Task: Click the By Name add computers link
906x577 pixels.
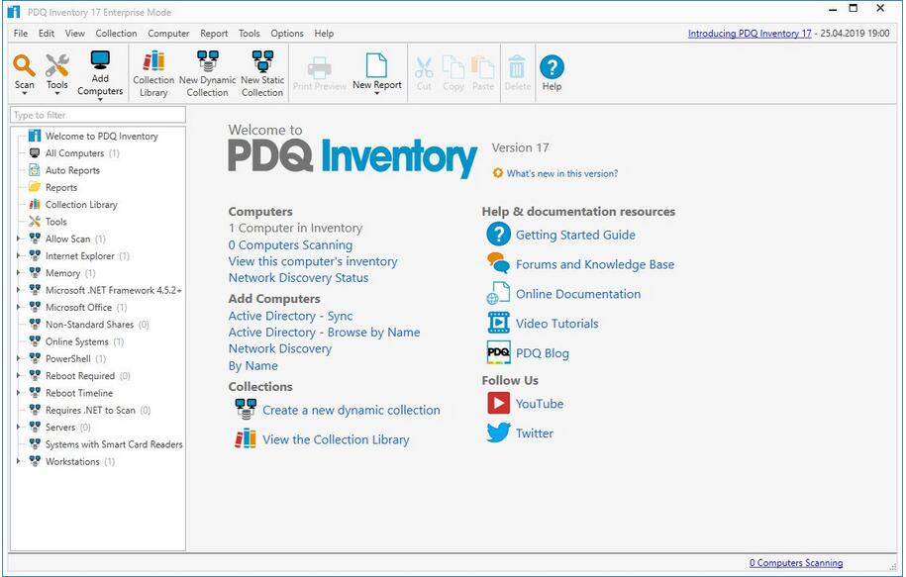Action: 252,365
